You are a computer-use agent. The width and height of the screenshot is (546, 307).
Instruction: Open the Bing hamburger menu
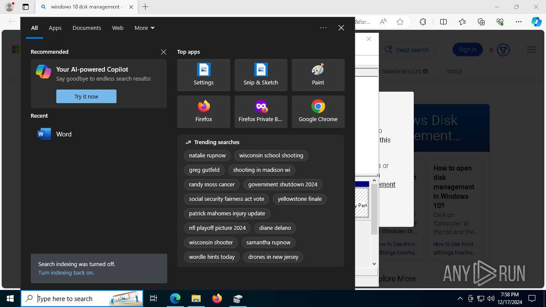[x=531, y=50]
